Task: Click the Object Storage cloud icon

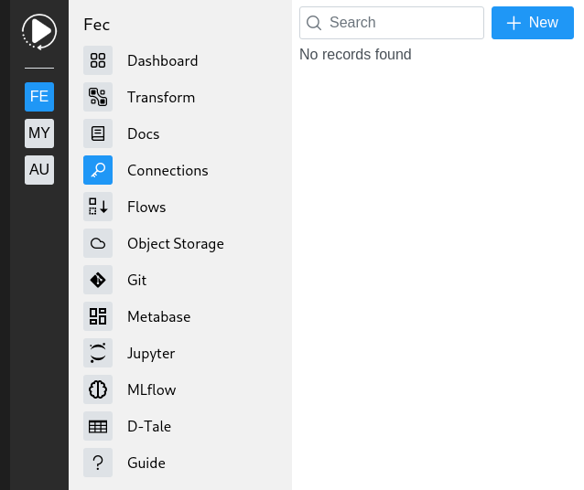Action: (98, 244)
